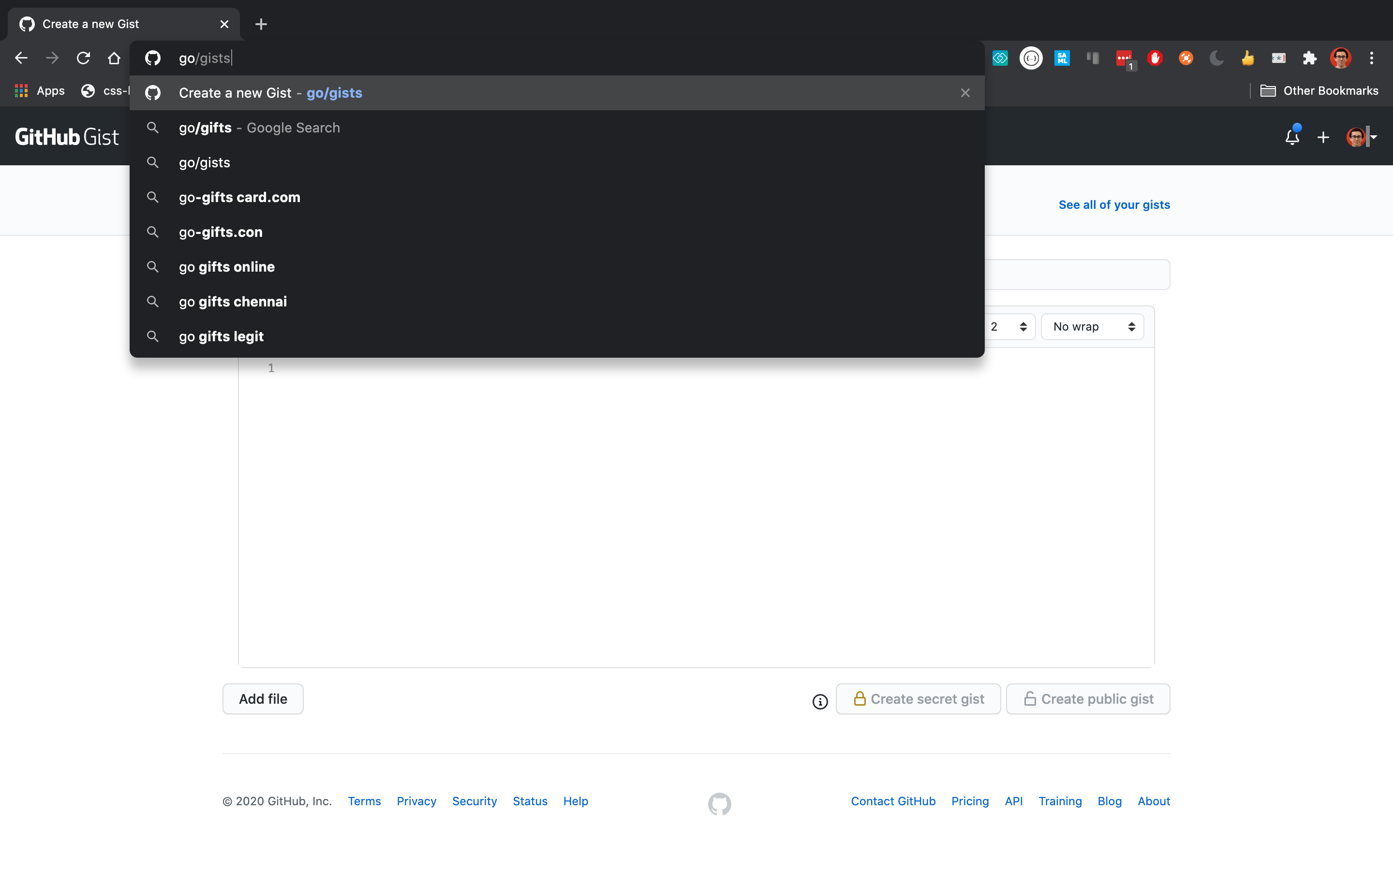Remove the Create a new Gist suggestion
The height and width of the screenshot is (870, 1393).
click(x=965, y=93)
